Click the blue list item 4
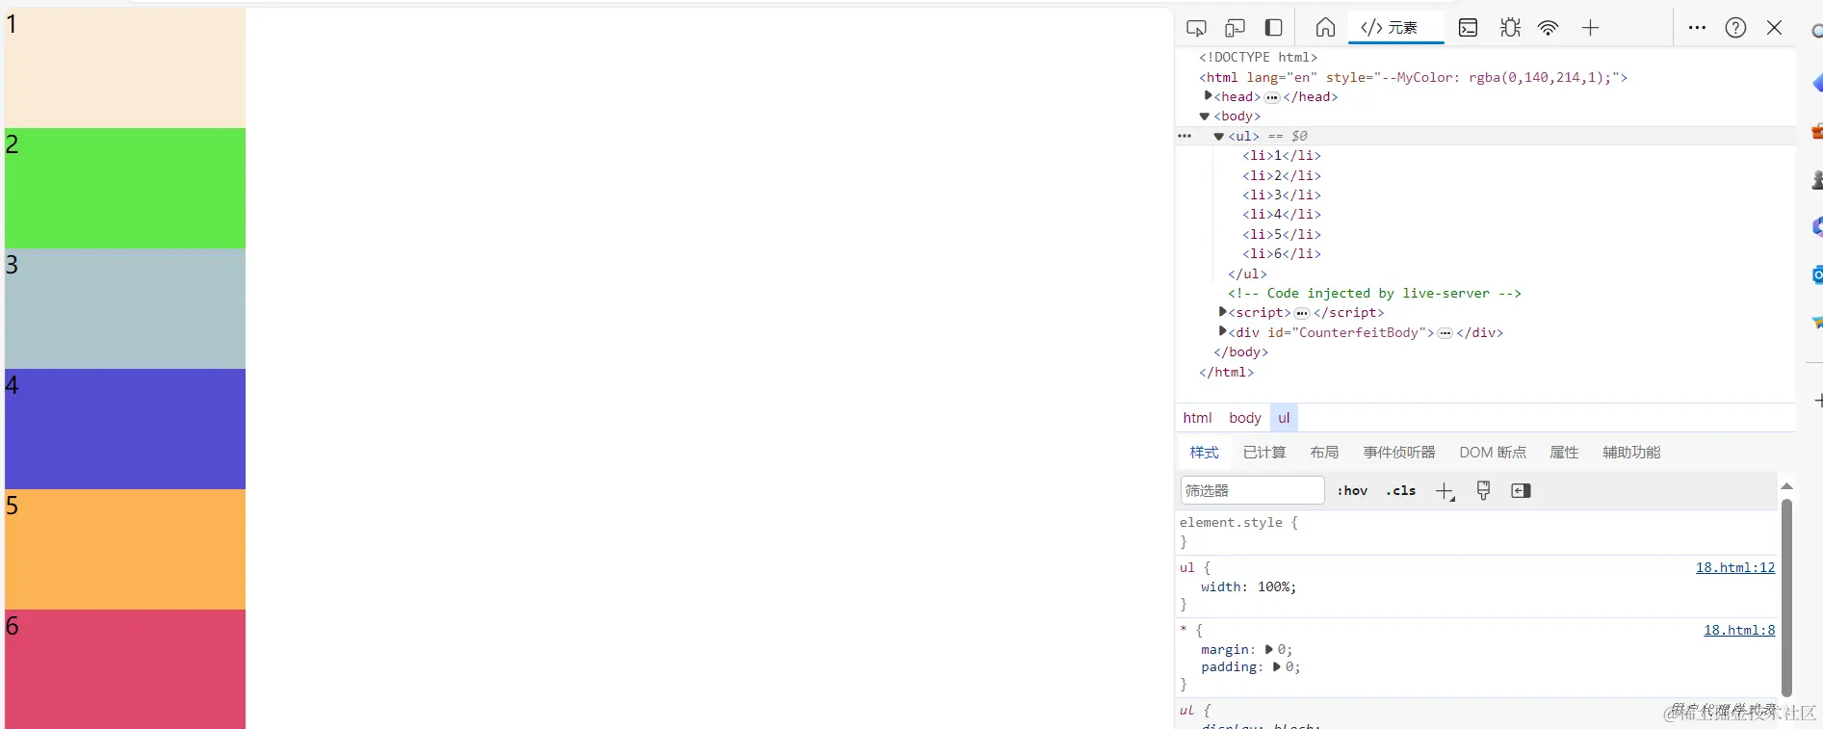 125,430
